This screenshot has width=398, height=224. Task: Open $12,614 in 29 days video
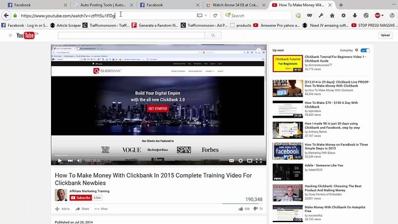pos(337,84)
